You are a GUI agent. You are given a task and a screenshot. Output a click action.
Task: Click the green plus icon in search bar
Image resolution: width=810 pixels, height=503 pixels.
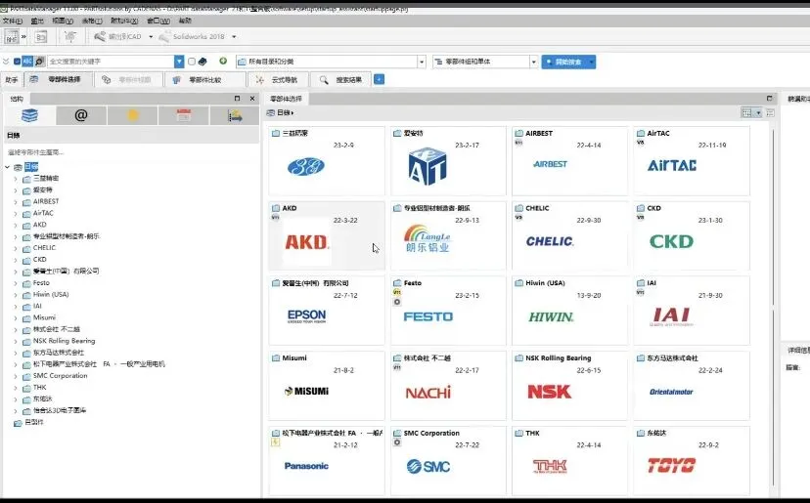223,61
